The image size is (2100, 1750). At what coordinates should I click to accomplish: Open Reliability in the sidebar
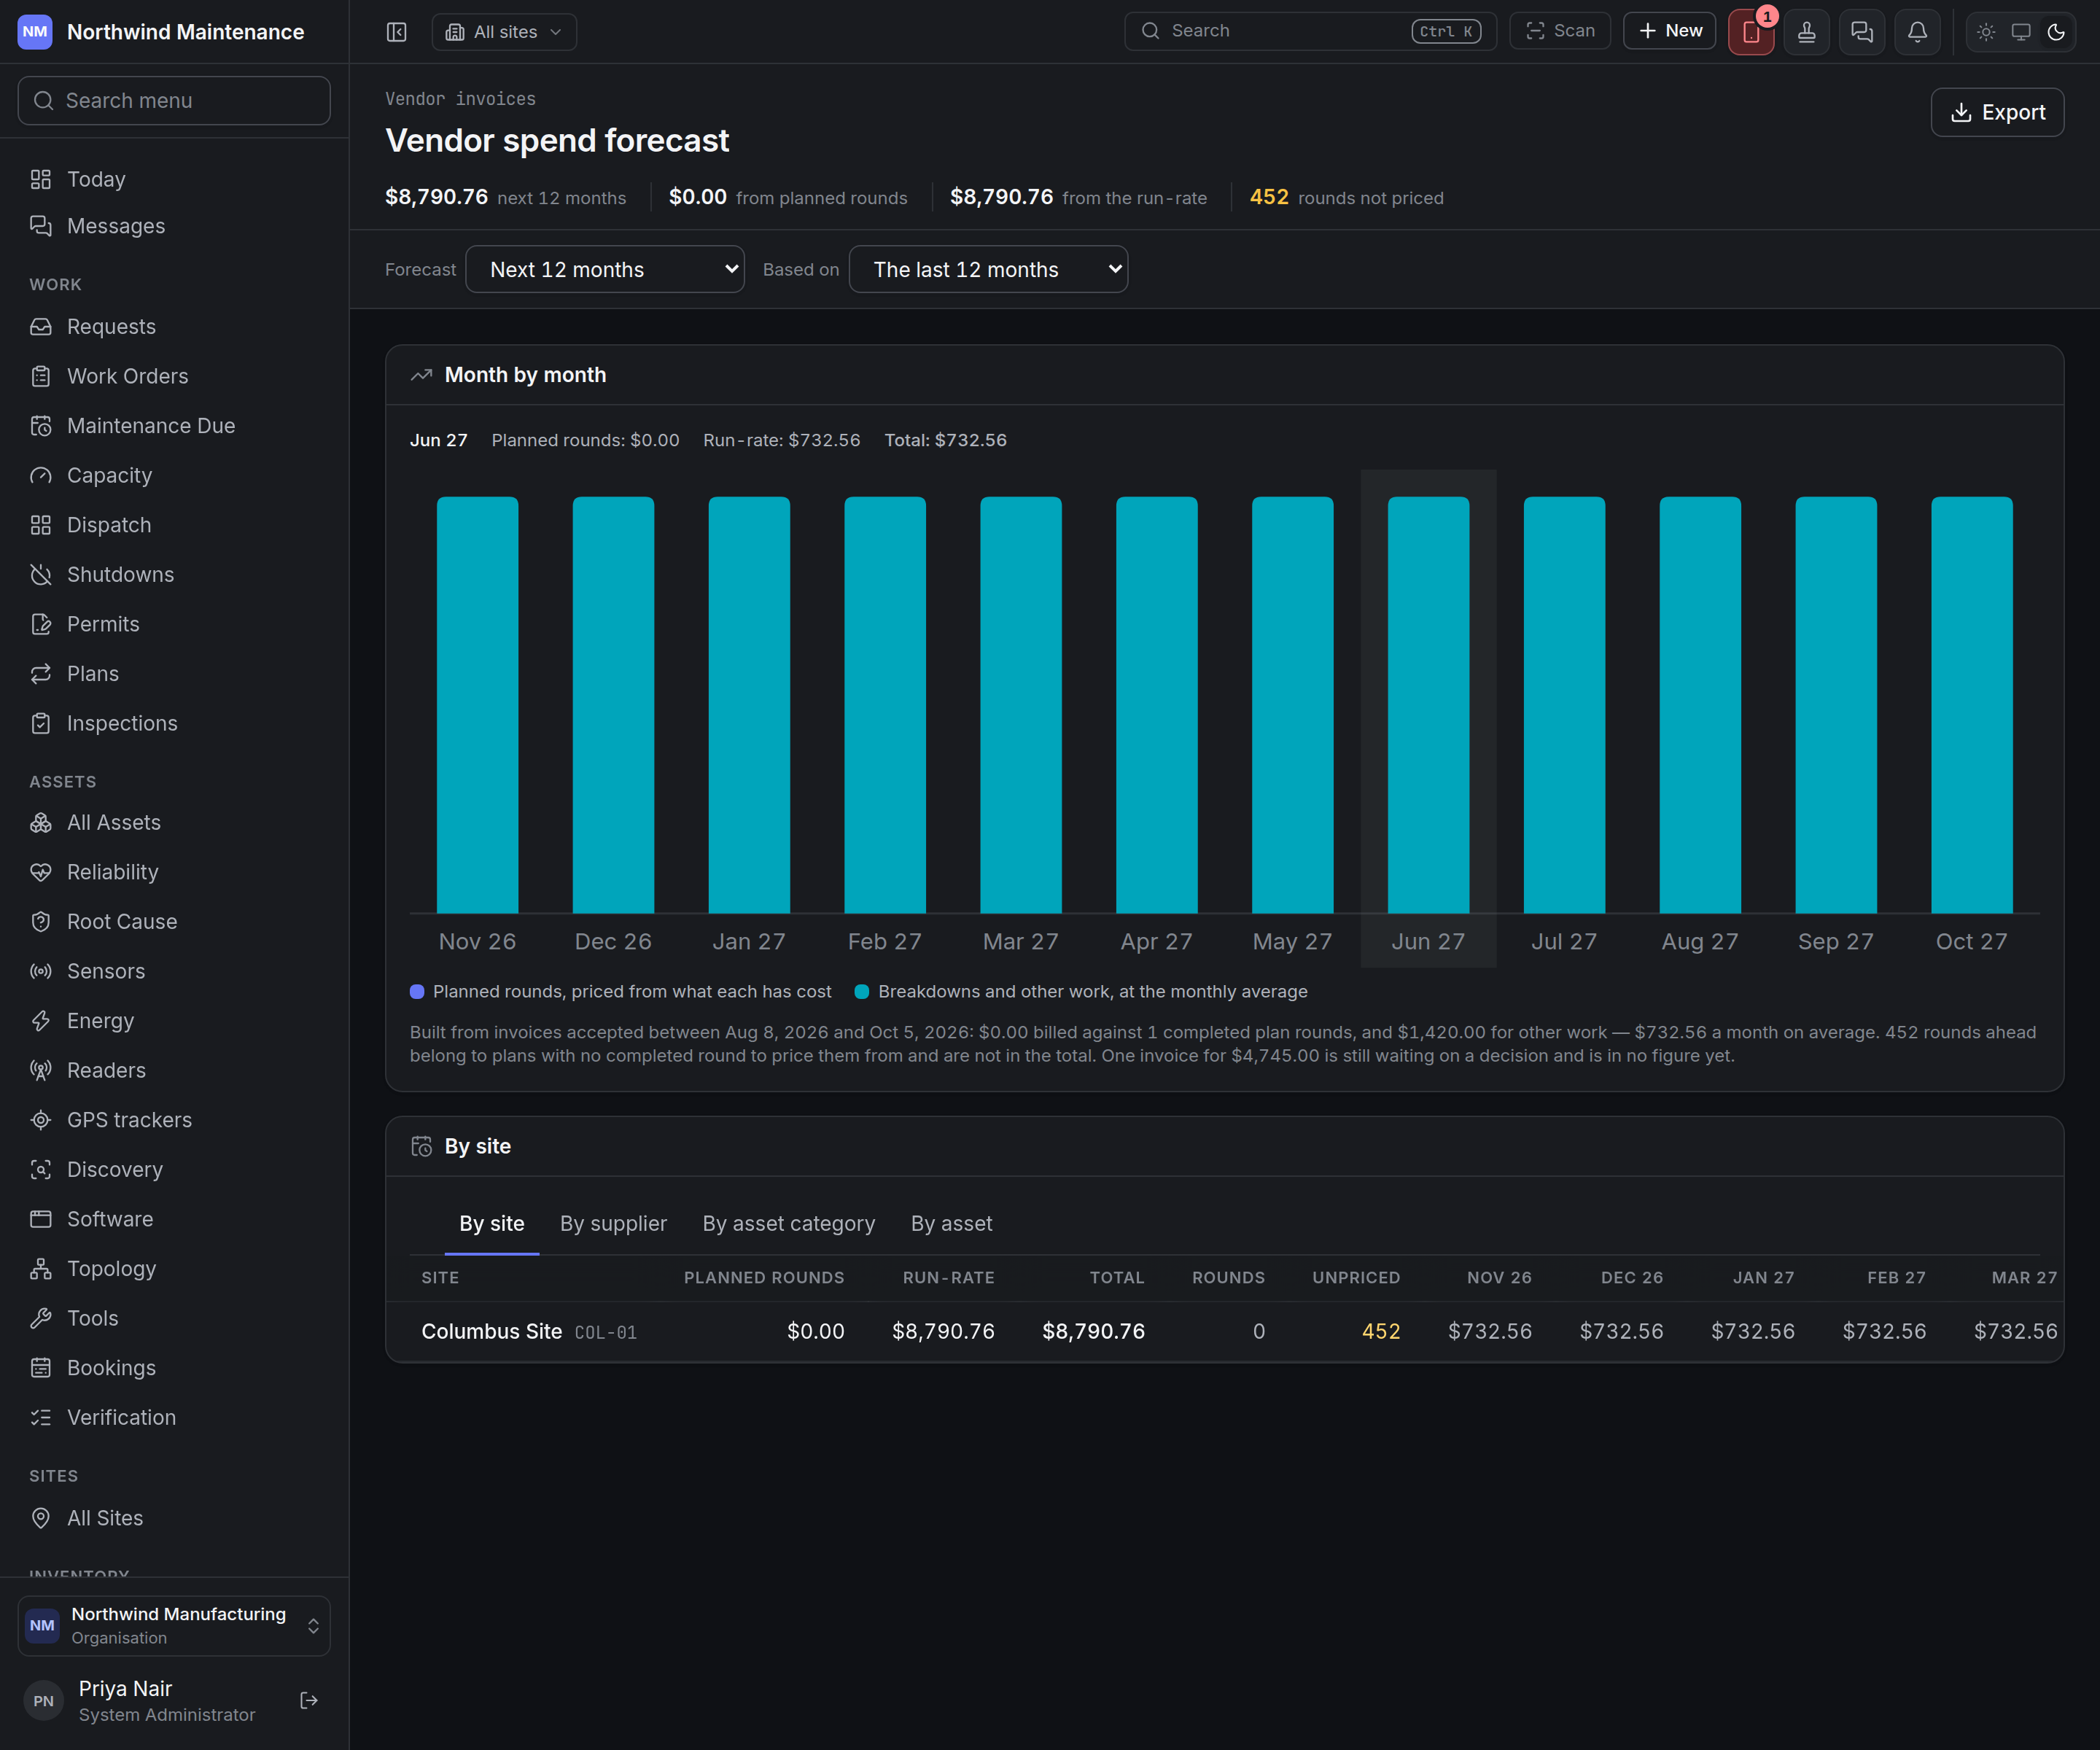click(174, 872)
